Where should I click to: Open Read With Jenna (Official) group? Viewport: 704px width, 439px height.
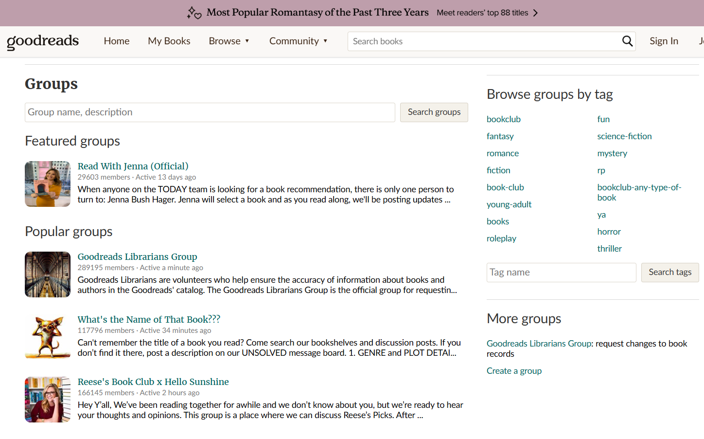point(133,166)
